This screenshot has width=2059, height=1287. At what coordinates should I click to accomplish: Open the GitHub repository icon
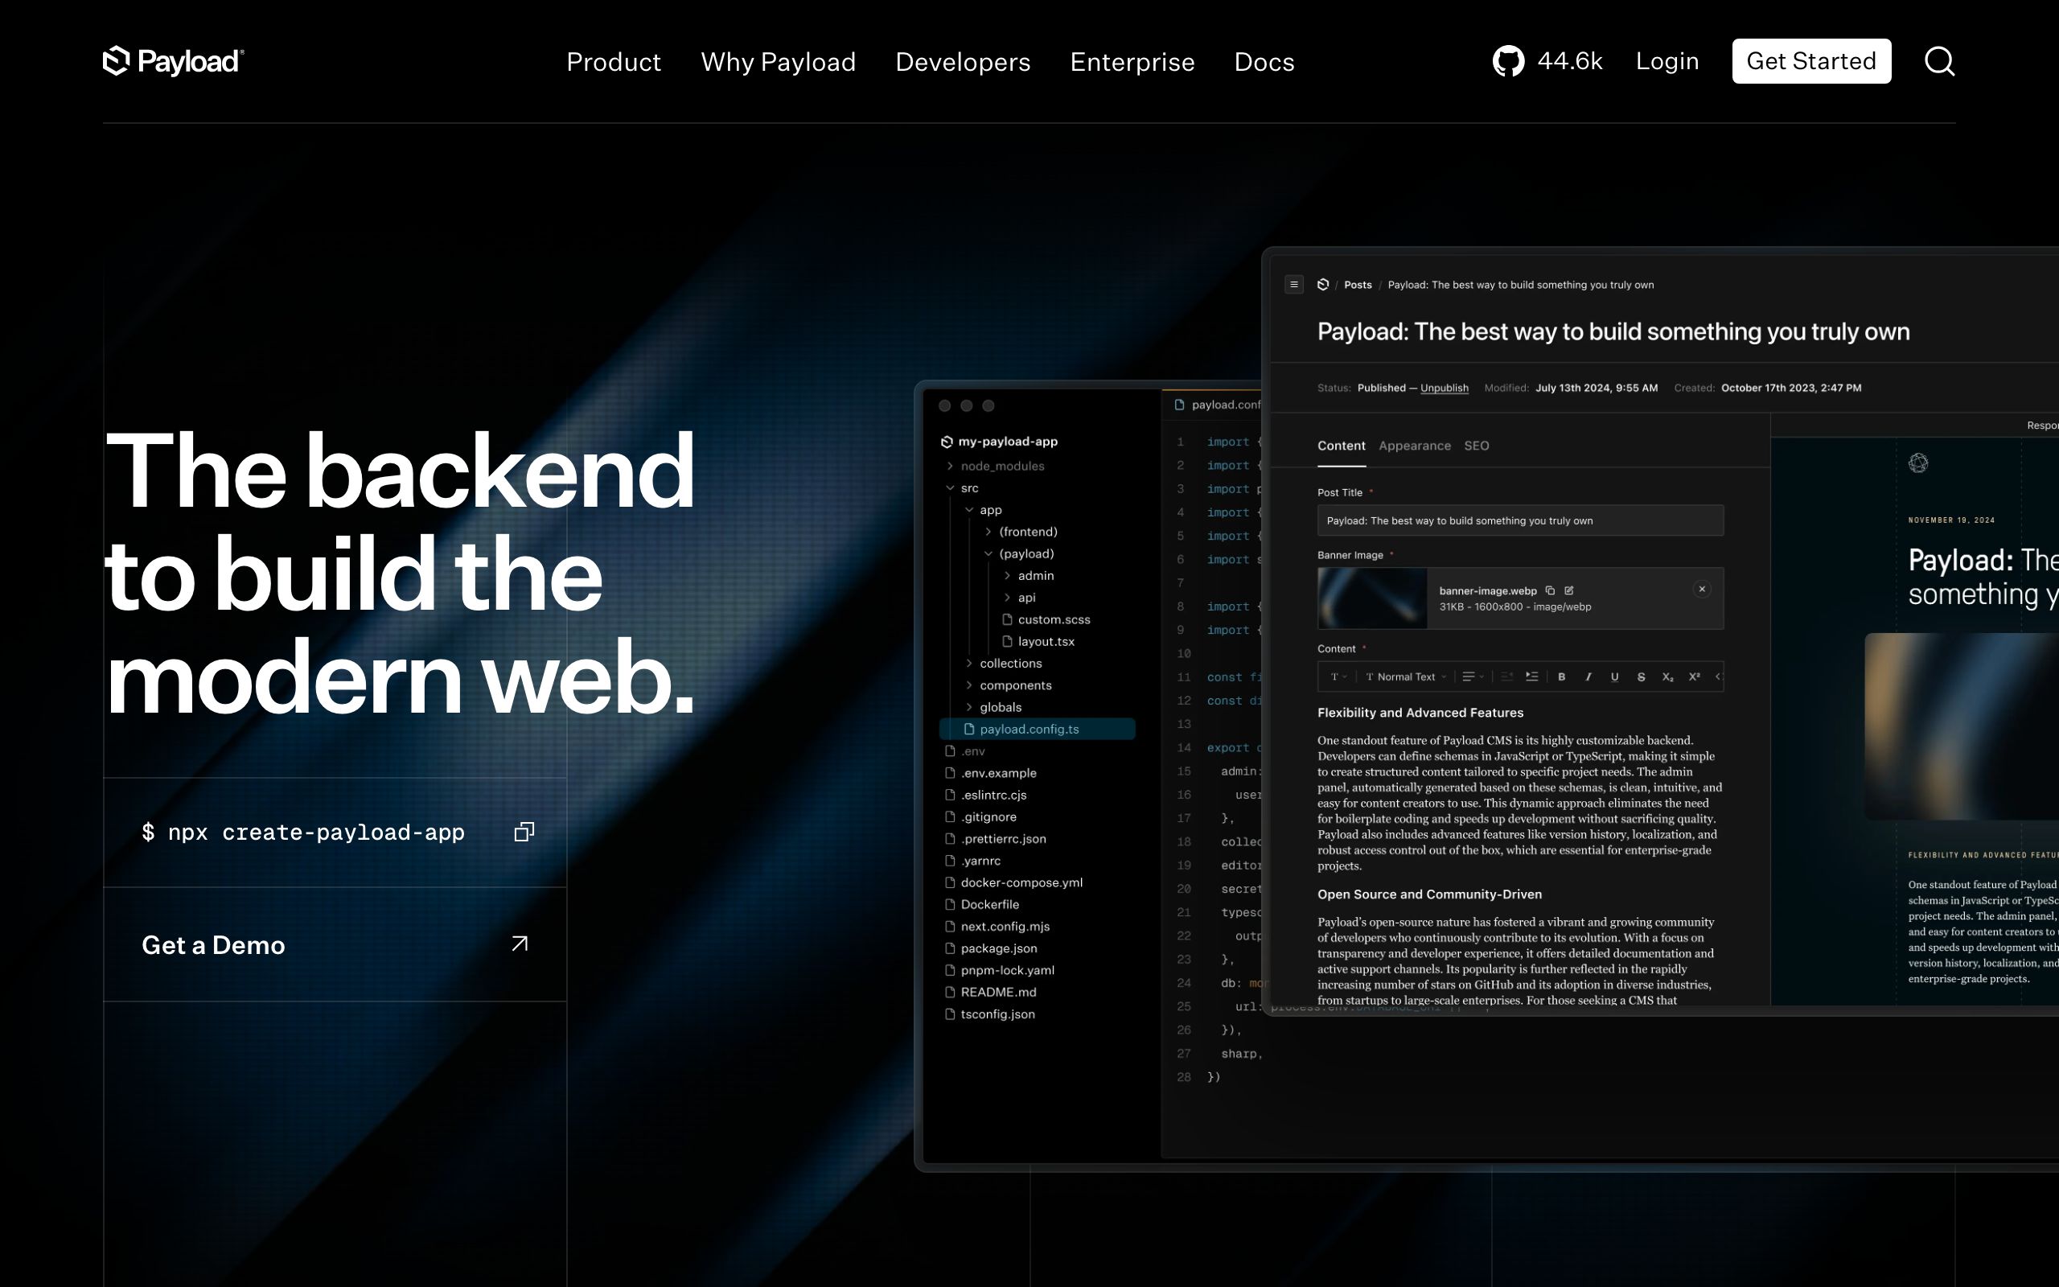pyautogui.click(x=1508, y=61)
